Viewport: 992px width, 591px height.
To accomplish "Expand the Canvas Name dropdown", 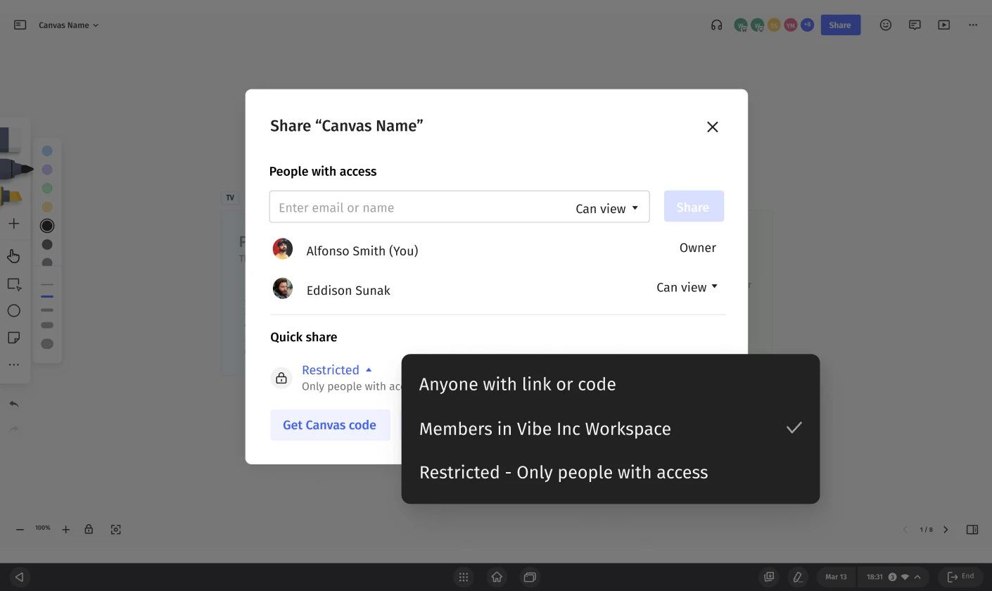I will tap(68, 25).
